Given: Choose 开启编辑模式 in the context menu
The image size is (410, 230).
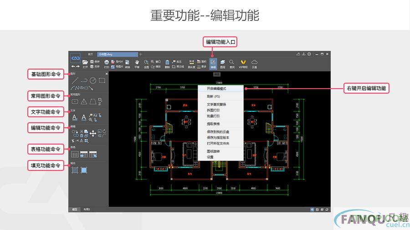Looking at the screenshot, I should (x=220, y=89).
